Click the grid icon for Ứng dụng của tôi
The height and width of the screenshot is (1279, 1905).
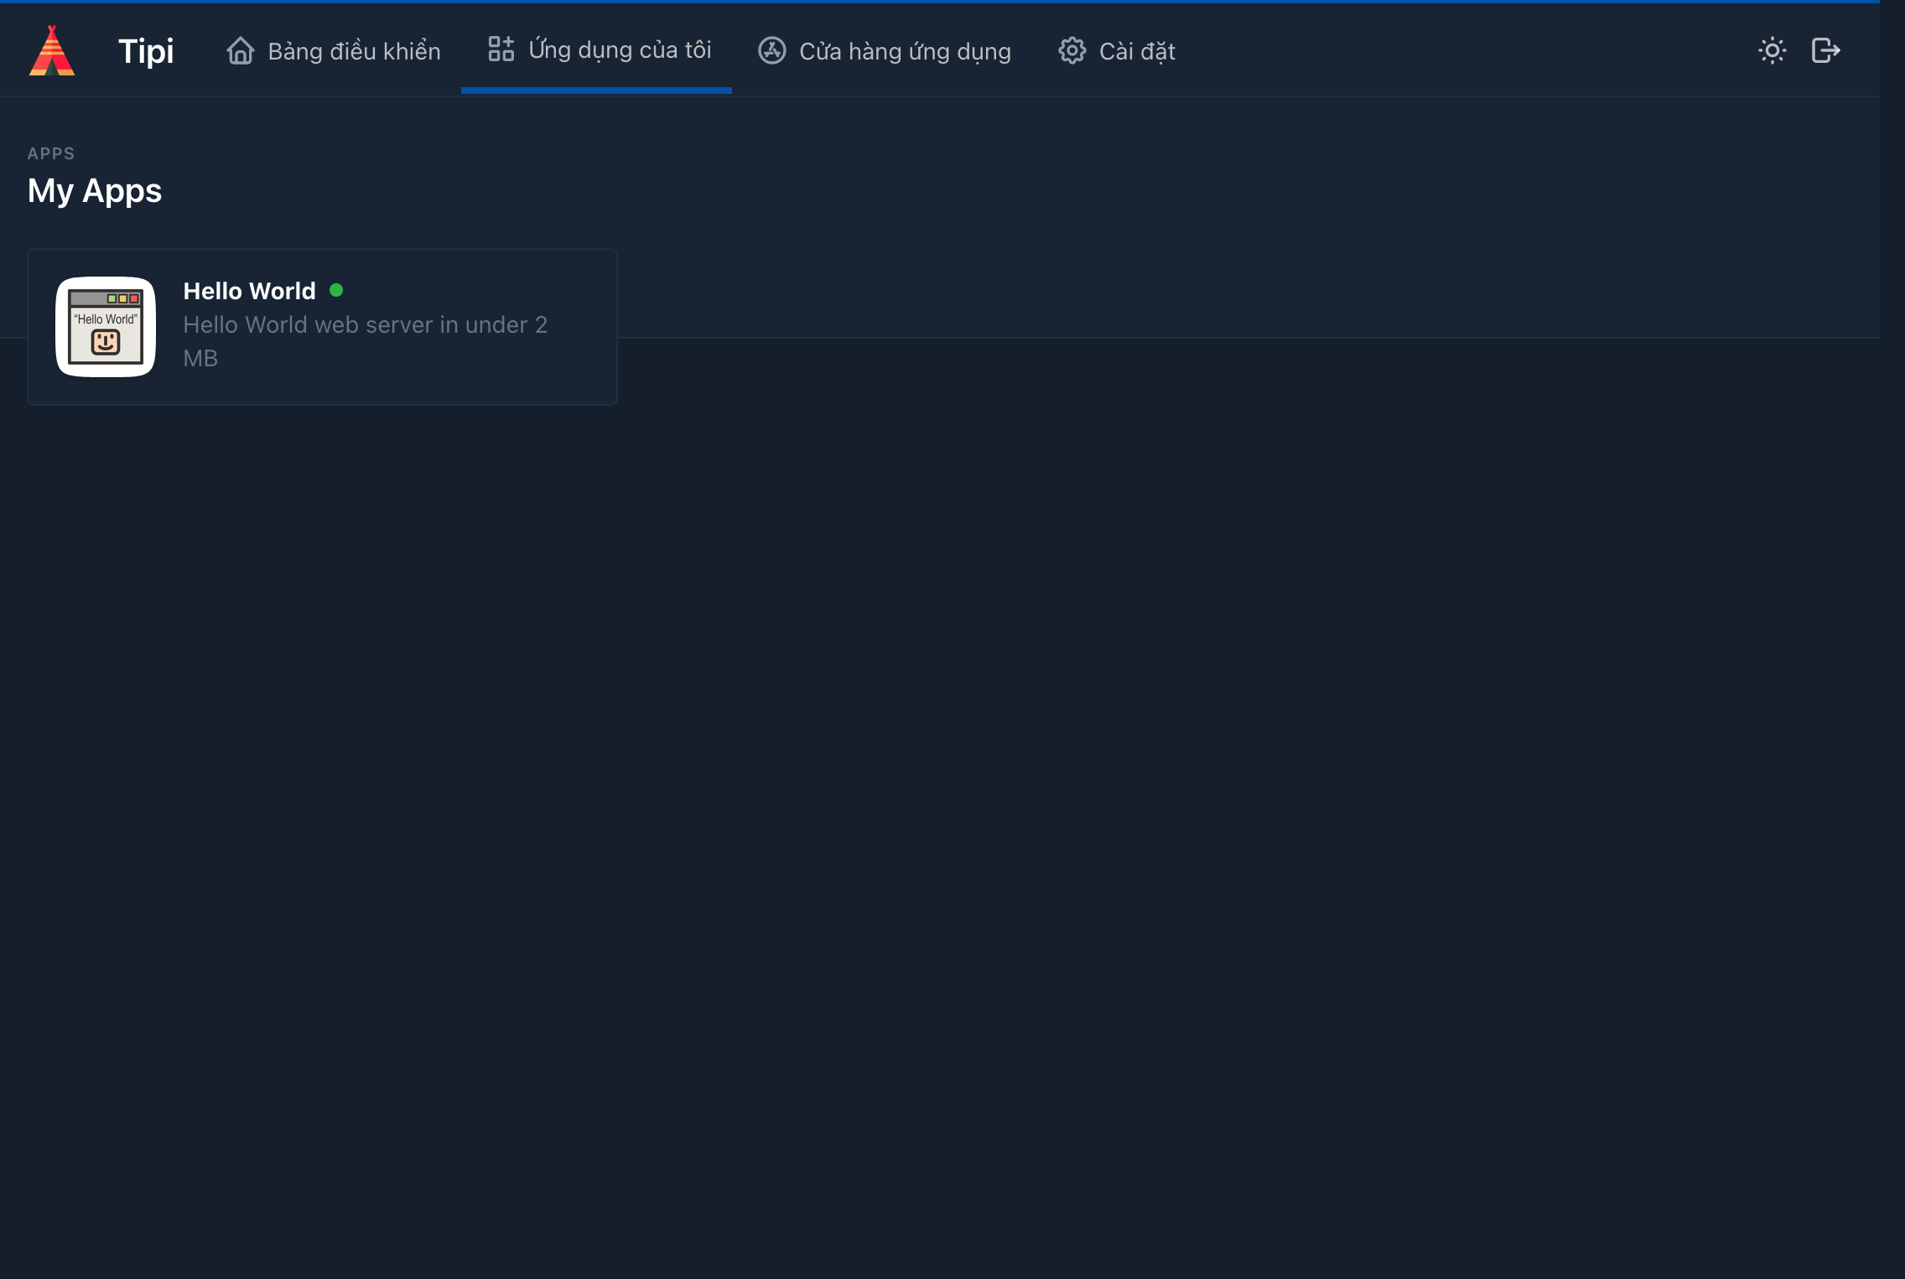click(x=501, y=49)
